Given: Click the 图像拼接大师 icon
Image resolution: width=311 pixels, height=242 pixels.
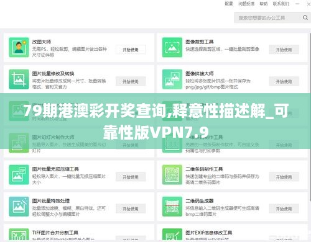Looking at the screenshot, I should click(172, 79).
